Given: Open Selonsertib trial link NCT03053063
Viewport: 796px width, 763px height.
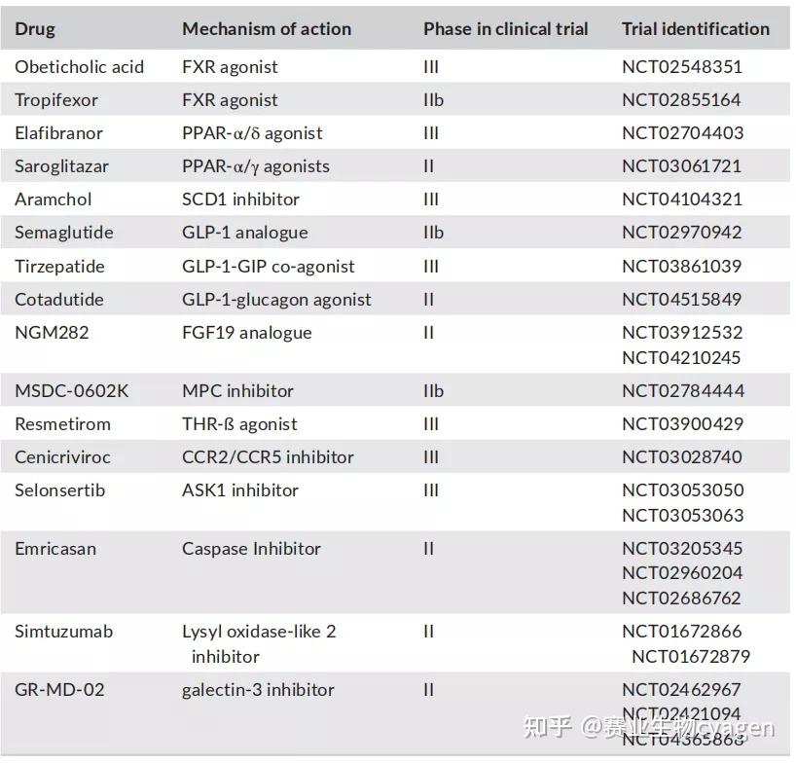Looking at the screenshot, I should coord(681,515).
